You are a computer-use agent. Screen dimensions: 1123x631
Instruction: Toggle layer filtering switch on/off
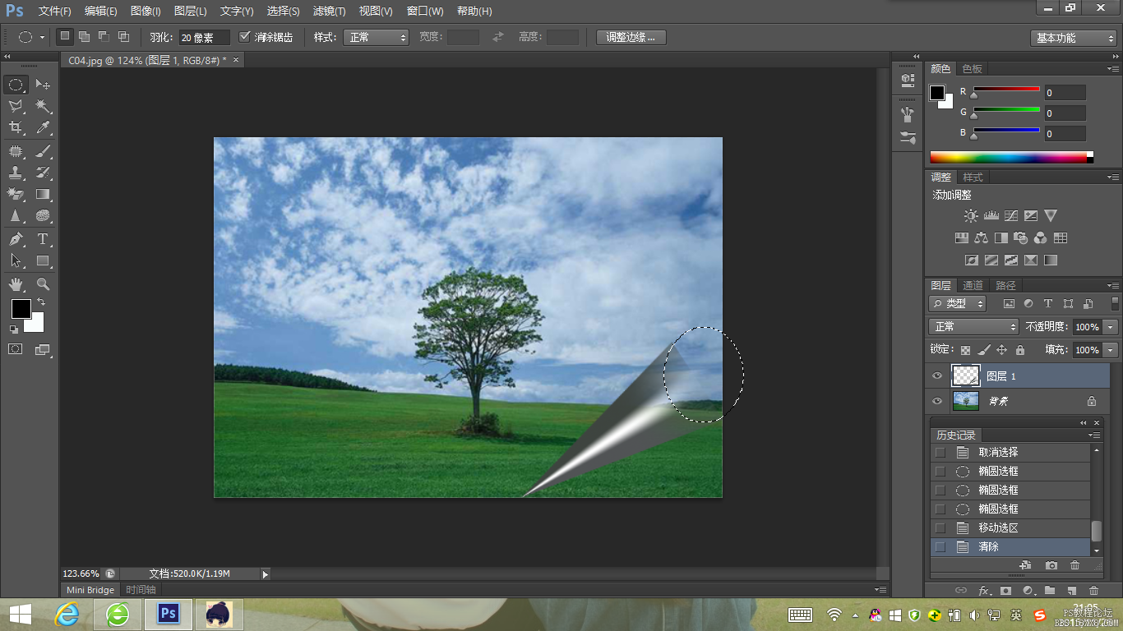[x=1115, y=303]
